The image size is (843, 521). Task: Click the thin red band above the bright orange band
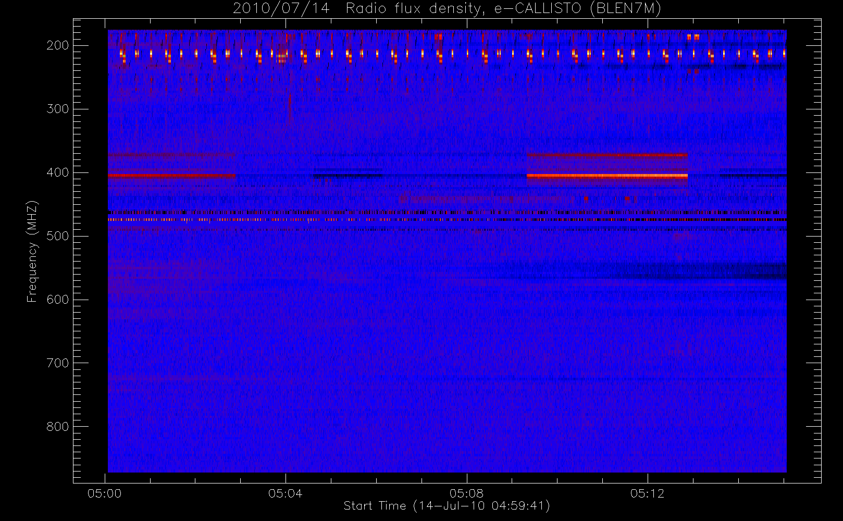[x=607, y=155]
